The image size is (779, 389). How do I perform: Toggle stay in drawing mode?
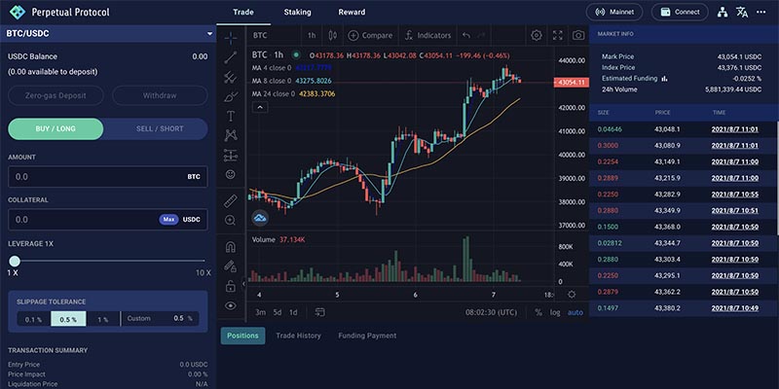click(231, 266)
